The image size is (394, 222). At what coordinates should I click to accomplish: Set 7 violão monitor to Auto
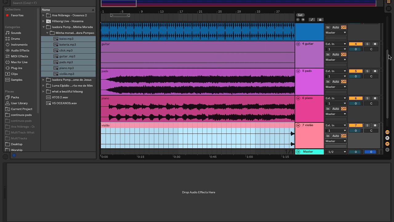click(336, 136)
